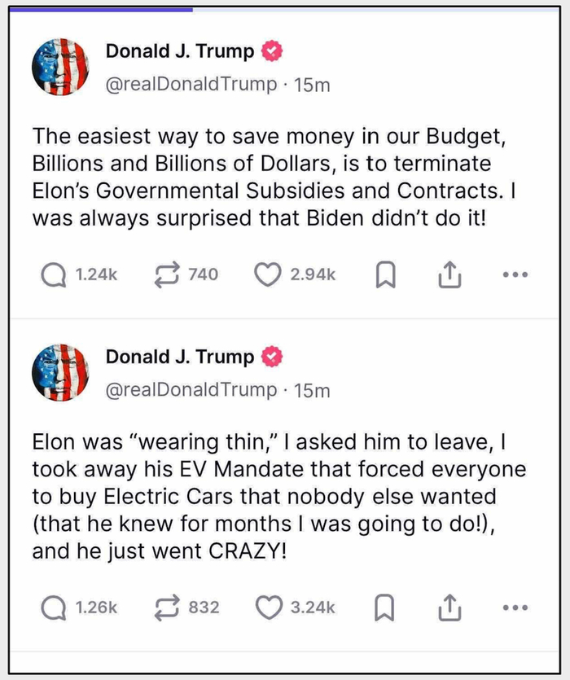This screenshot has width=570, height=680.
Task: Share the Electric Cars post
Action: point(449,608)
